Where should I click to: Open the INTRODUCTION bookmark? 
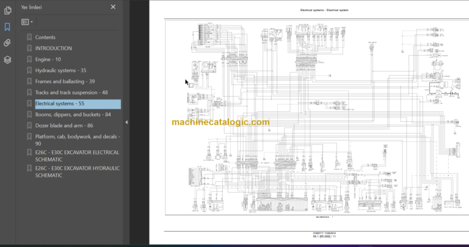click(x=54, y=48)
